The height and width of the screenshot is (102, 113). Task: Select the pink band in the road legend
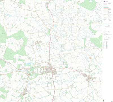coord(106,8)
